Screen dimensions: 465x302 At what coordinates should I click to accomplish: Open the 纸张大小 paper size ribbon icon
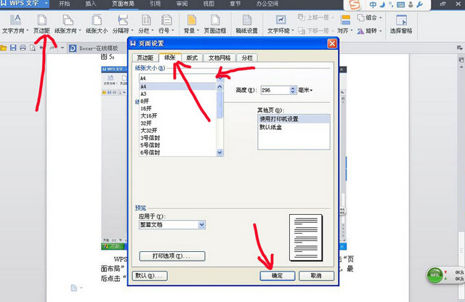click(97, 23)
